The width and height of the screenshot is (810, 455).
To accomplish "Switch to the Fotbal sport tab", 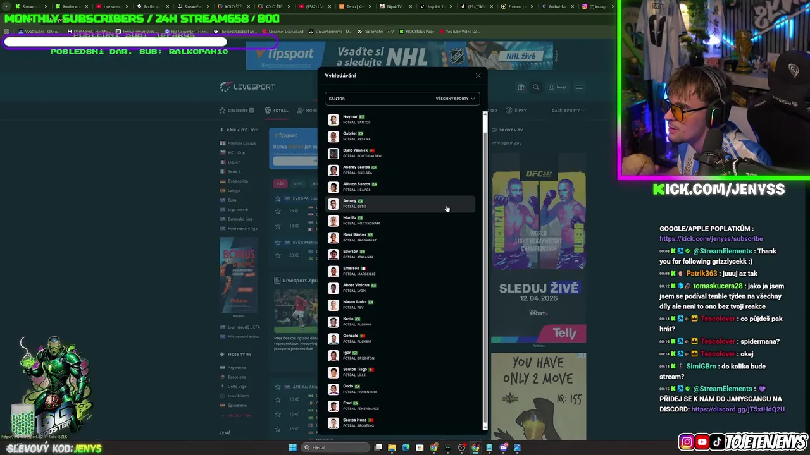I will pyautogui.click(x=277, y=111).
